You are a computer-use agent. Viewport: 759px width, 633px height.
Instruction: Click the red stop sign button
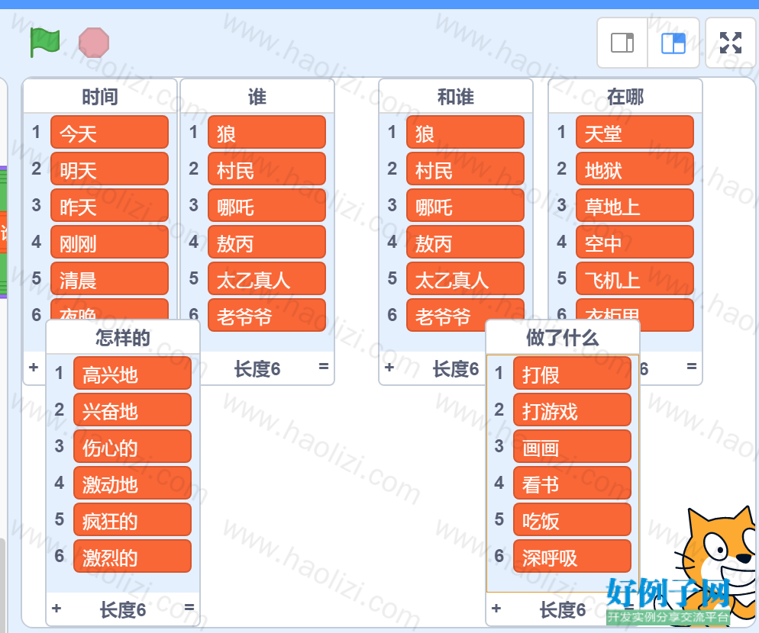[x=94, y=43]
